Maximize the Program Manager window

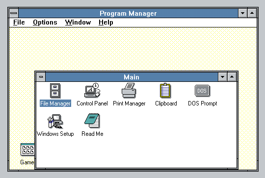click(252, 13)
